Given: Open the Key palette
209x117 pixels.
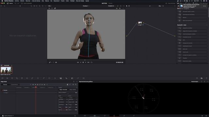Looking at the screenshot, I should 72,78.
